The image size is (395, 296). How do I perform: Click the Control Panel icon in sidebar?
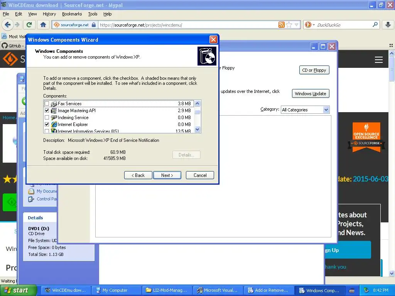coord(31,199)
